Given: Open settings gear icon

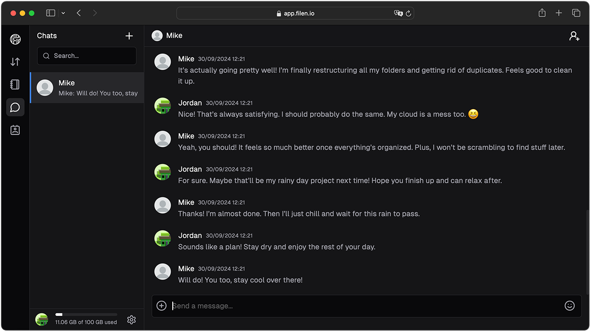Looking at the screenshot, I should click(x=132, y=320).
